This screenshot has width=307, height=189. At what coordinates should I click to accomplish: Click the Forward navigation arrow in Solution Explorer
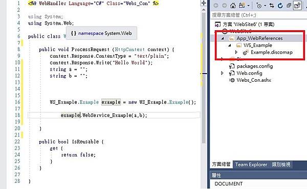[x=224, y=6]
